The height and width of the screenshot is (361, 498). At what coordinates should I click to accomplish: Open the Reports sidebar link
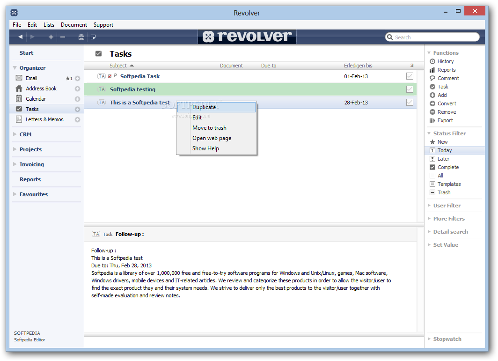tap(30, 179)
